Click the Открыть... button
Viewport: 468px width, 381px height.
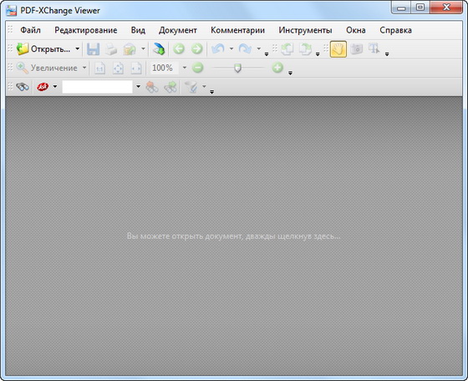pos(43,49)
